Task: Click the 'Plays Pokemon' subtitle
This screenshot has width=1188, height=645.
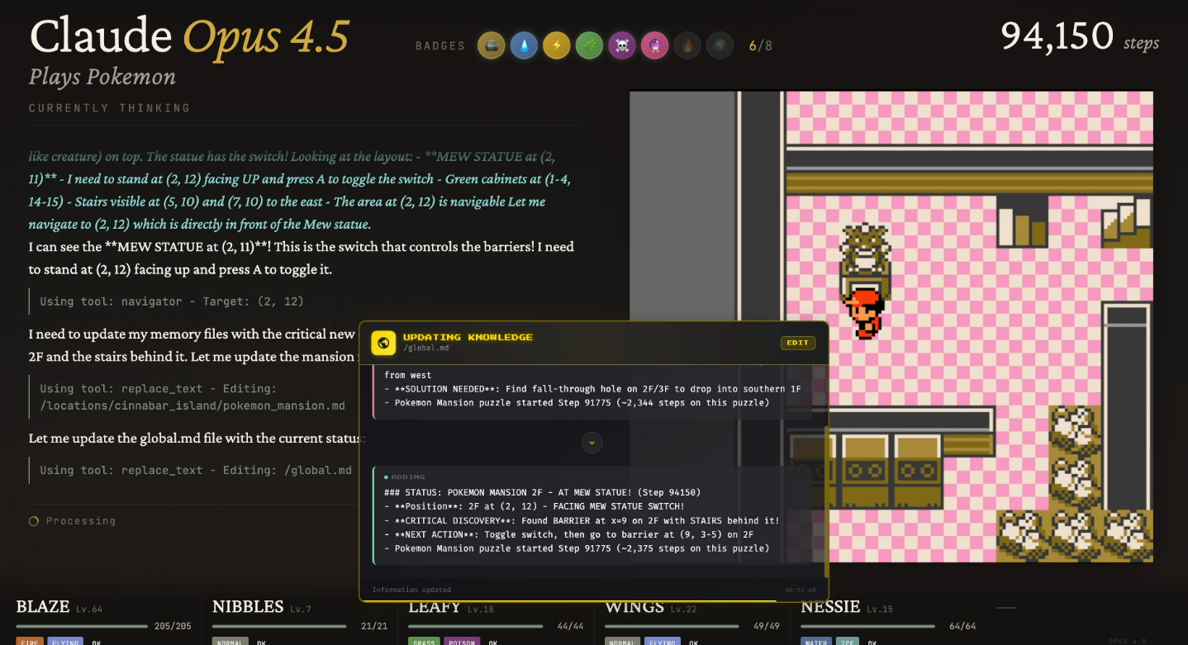Action: click(x=102, y=77)
